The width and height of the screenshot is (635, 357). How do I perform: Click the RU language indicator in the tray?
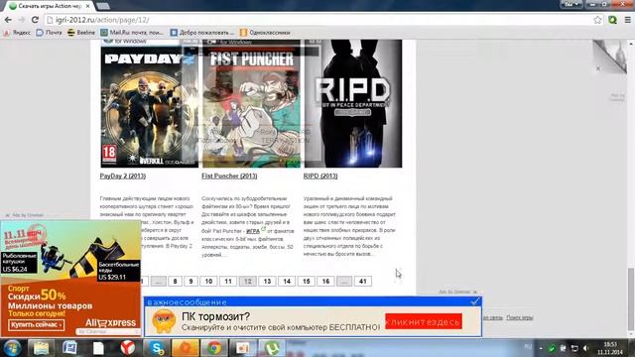coord(528,347)
